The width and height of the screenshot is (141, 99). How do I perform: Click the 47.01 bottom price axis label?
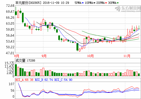click(10, 53)
